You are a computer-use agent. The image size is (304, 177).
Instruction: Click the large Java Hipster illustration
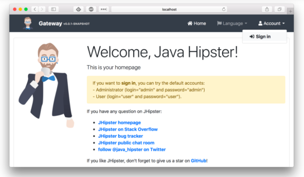point(47,85)
